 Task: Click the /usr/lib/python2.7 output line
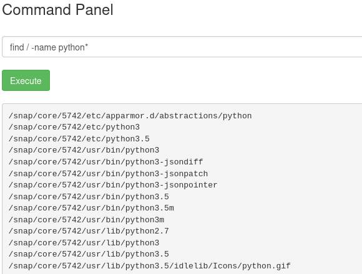coord(89,231)
